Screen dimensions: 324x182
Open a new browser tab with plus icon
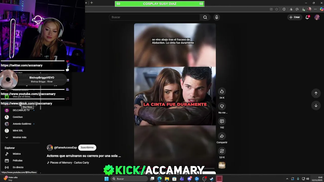92,3
